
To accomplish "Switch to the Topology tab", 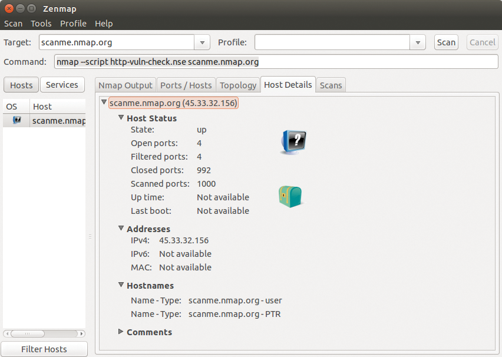I will 239,85.
